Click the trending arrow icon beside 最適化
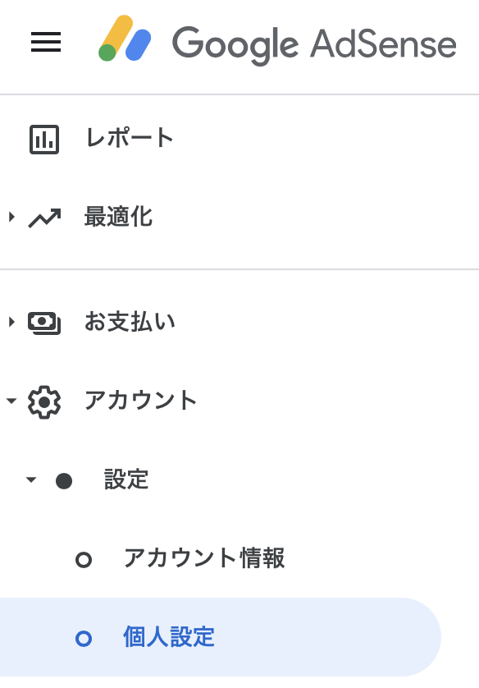479x688 pixels. (45, 218)
